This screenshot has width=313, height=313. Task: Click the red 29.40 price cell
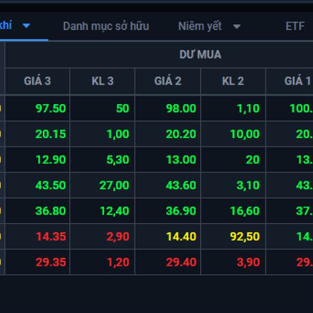click(168, 262)
